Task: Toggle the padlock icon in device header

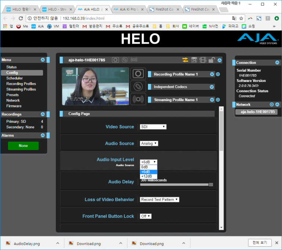Action: [211, 60]
